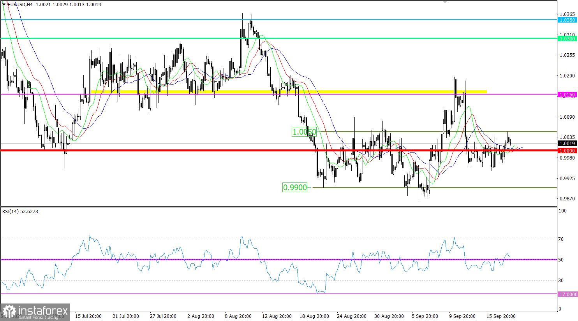
Task: Click the 1.0255 price axis value
Action: point(567,55)
